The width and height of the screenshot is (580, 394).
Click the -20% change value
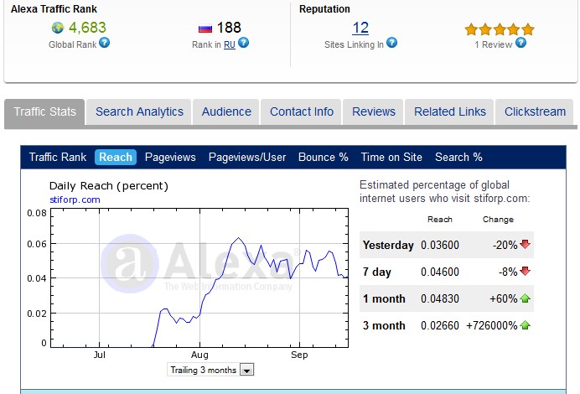click(x=505, y=245)
